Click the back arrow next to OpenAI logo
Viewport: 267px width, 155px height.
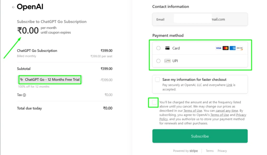point(13,7)
